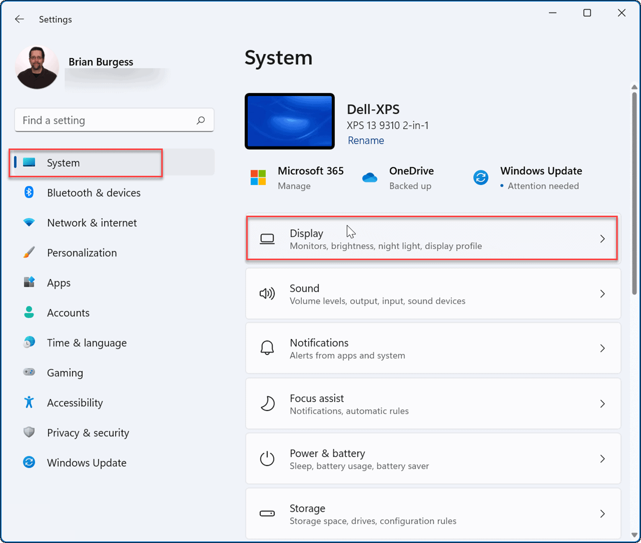Open OneDrive Backed up status
Viewport: 641px width, 543px height.
[x=410, y=186]
